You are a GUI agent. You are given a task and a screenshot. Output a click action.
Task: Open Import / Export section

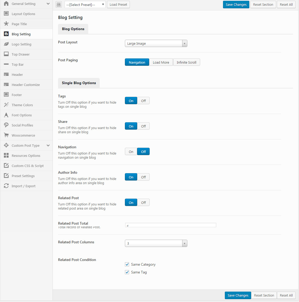point(27,186)
